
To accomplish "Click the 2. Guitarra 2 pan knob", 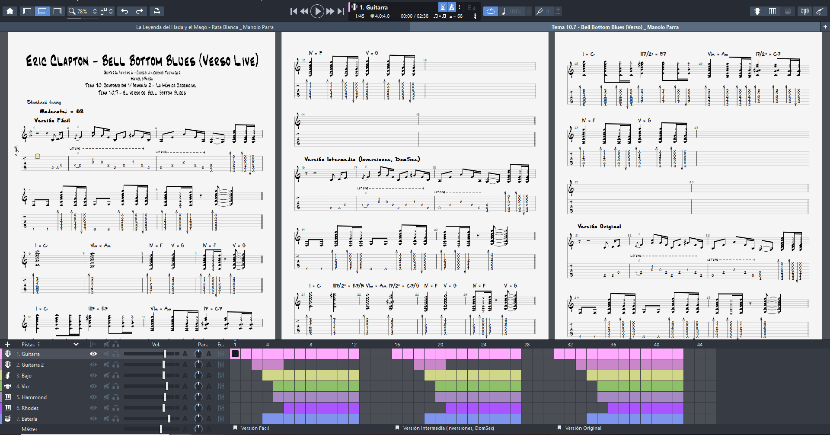I will 198,365.
